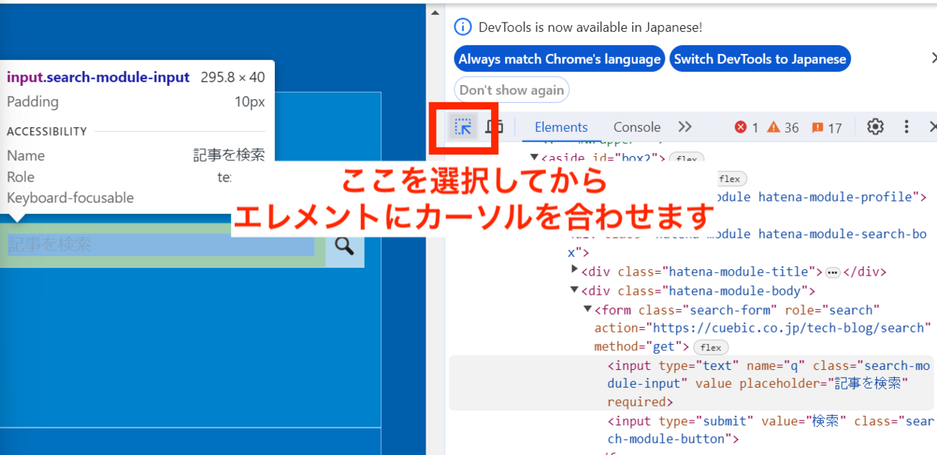Open DevTools settings gear
The height and width of the screenshot is (455, 937).
[876, 127]
